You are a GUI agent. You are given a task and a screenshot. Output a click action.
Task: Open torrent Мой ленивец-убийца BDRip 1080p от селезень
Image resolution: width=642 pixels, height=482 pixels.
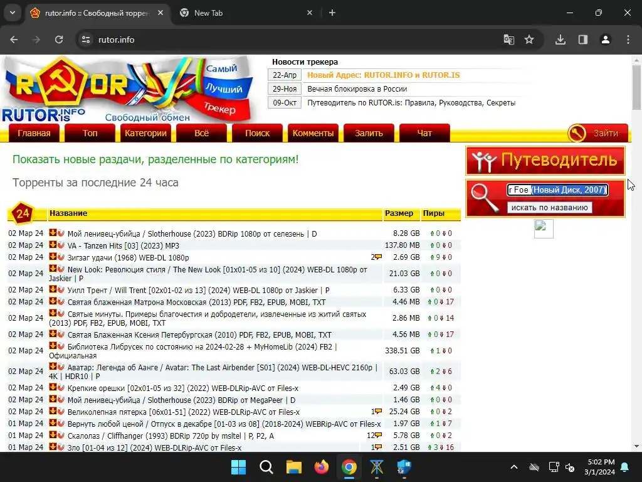[x=192, y=233]
